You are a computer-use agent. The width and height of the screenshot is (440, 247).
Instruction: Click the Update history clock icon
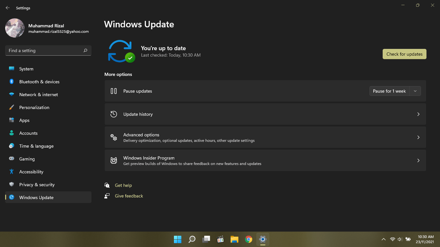tap(114, 114)
